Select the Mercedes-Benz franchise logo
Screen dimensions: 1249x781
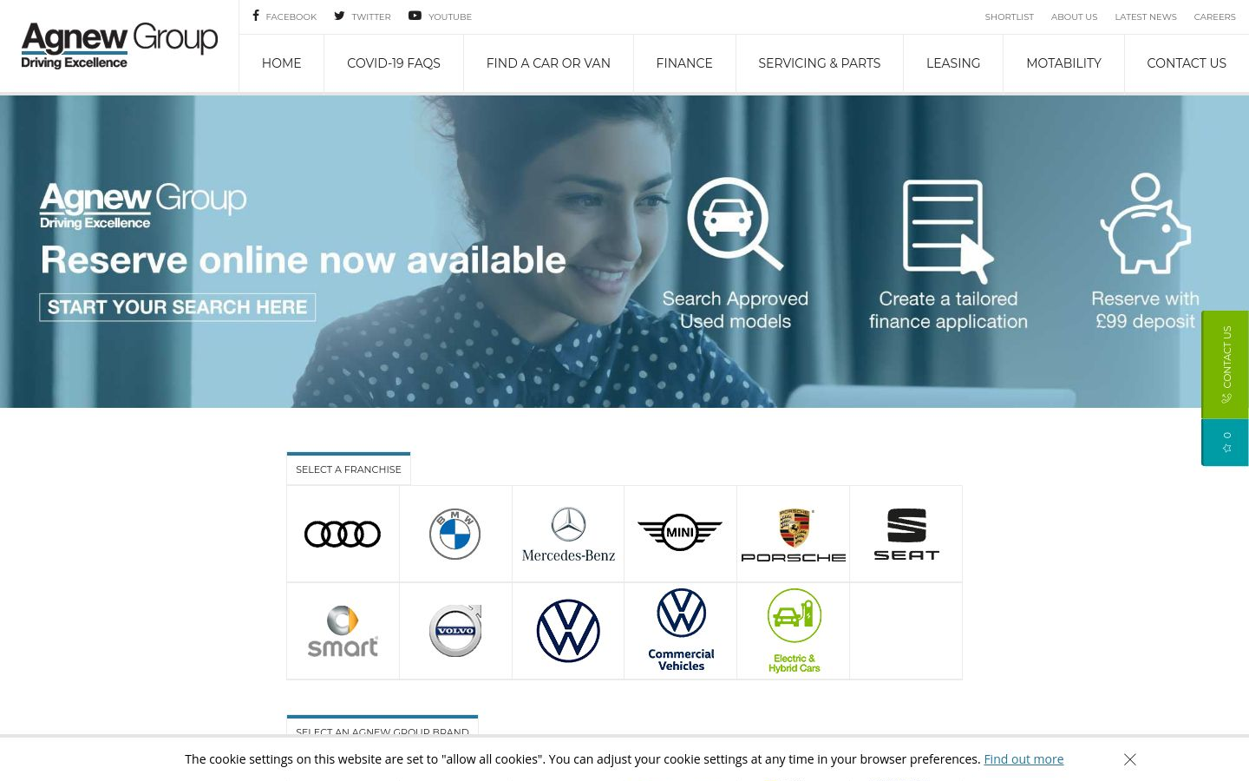pyautogui.click(x=568, y=534)
